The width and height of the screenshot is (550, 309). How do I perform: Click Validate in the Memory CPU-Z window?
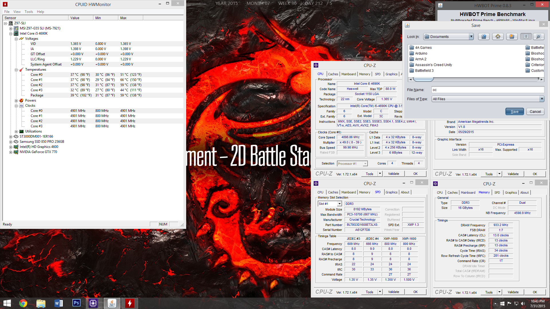tap(513, 292)
